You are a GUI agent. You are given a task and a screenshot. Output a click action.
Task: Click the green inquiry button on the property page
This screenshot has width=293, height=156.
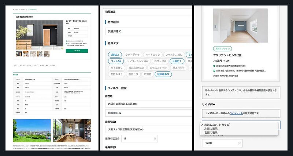pyautogui.click(x=77, y=51)
